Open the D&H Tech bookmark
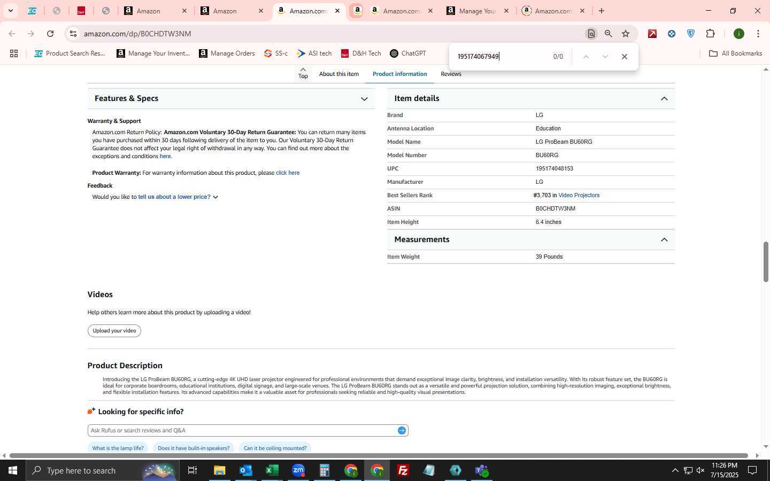The width and height of the screenshot is (770, 481). tap(361, 53)
